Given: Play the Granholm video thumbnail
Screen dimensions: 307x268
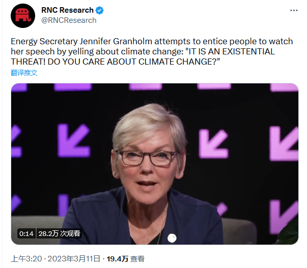Looking at the screenshot, I should coord(155,164).
